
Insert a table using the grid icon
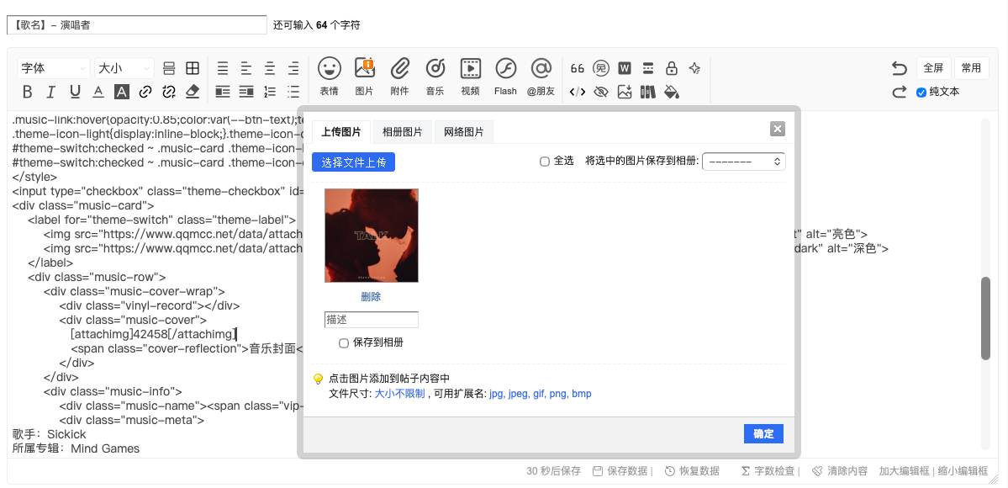[193, 68]
